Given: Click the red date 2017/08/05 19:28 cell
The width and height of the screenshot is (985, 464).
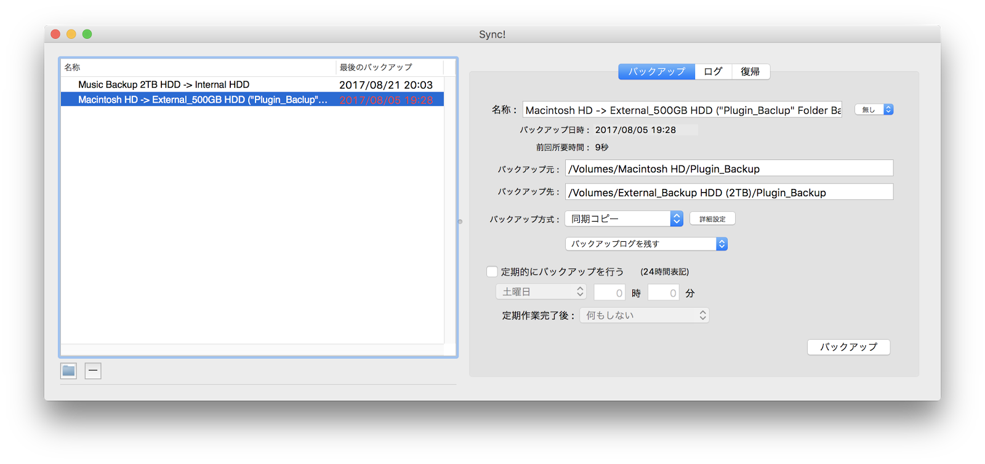Looking at the screenshot, I should pyautogui.click(x=386, y=100).
